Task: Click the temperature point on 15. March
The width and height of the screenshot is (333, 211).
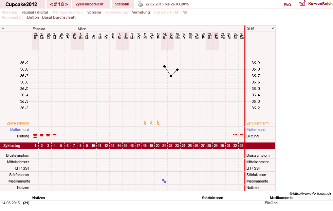Action: (x=171, y=76)
